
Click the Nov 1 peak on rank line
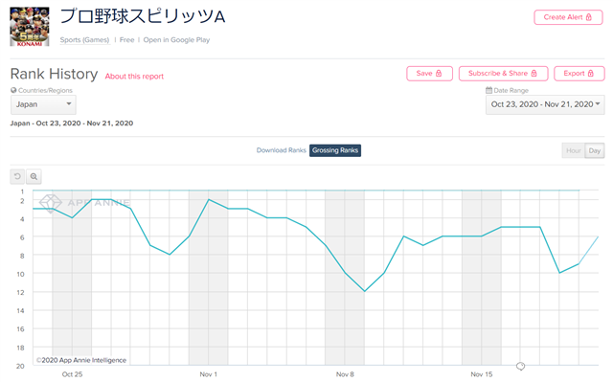209,199
